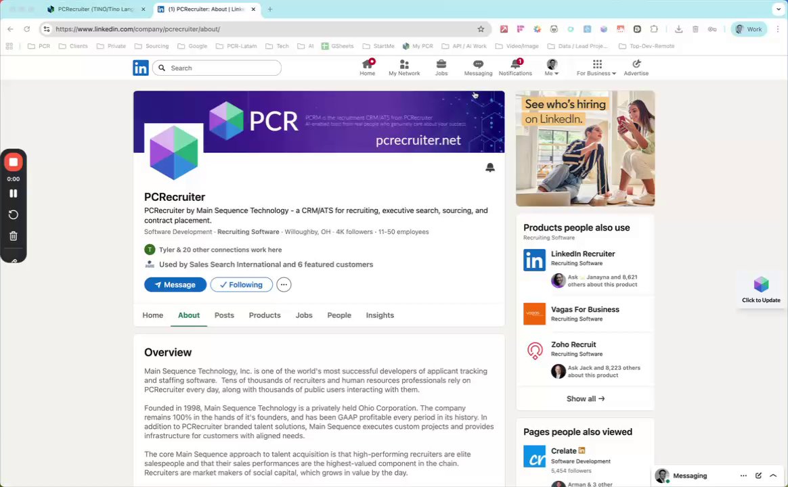Image resolution: width=788 pixels, height=487 pixels.
Task: Open Vagas For Business product
Action: point(585,310)
